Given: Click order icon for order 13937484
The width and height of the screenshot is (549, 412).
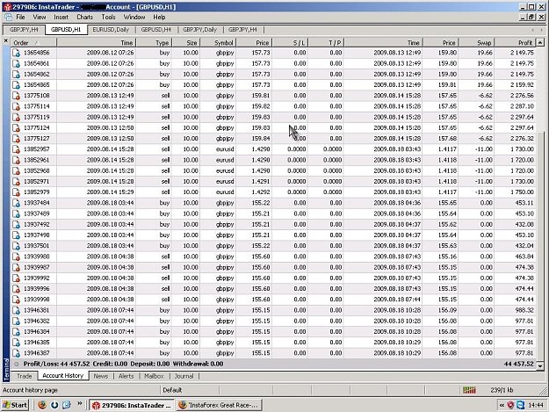Looking at the screenshot, I should [16, 203].
